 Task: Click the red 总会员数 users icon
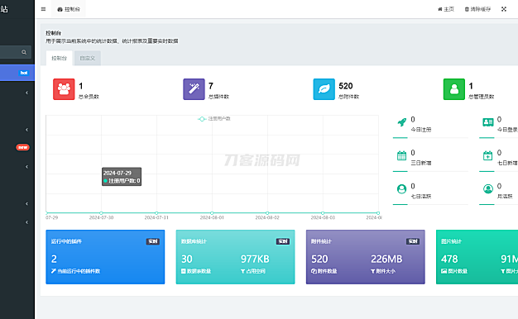[64, 89]
